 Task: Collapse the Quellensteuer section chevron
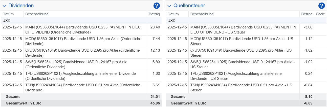169,6
